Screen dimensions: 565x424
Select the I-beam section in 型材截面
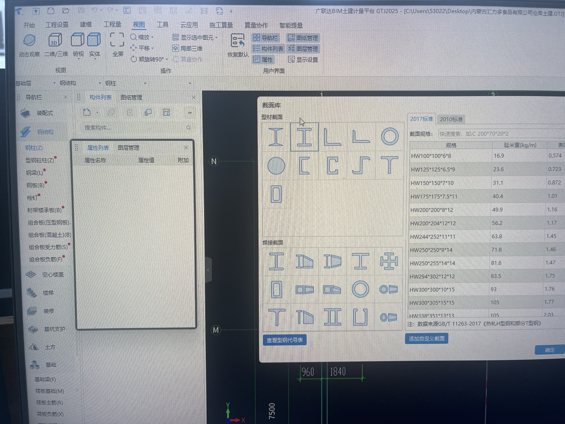pyautogui.click(x=276, y=137)
